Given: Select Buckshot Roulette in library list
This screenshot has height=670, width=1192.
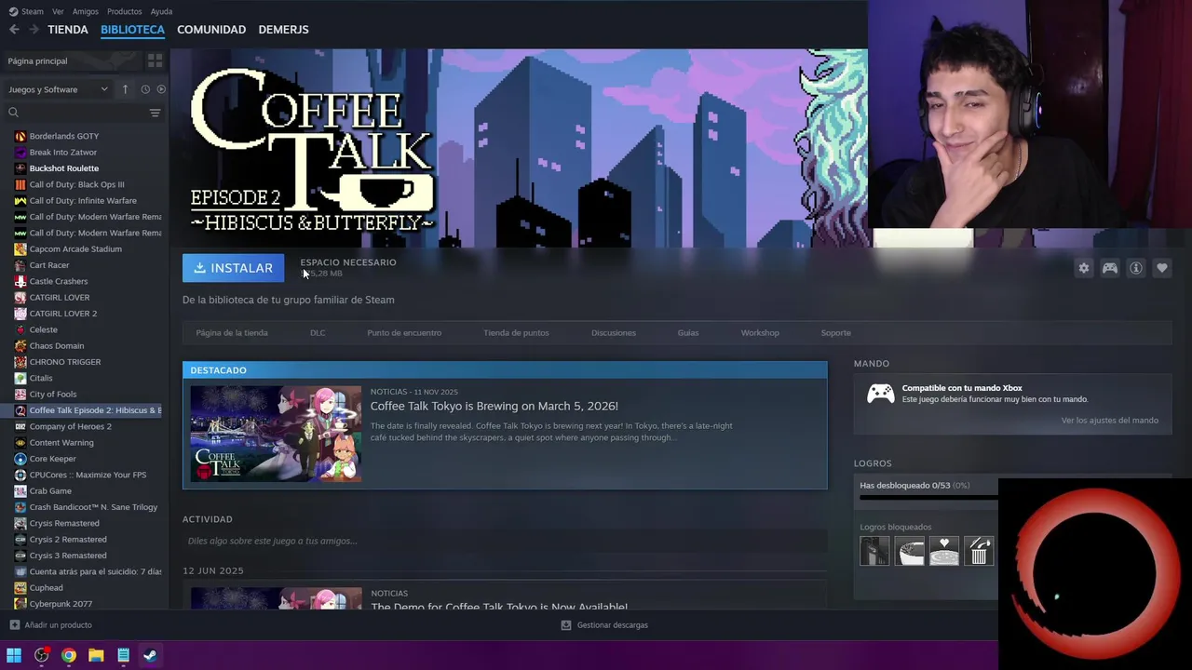Looking at the screenshot, I should click(63, 168).
